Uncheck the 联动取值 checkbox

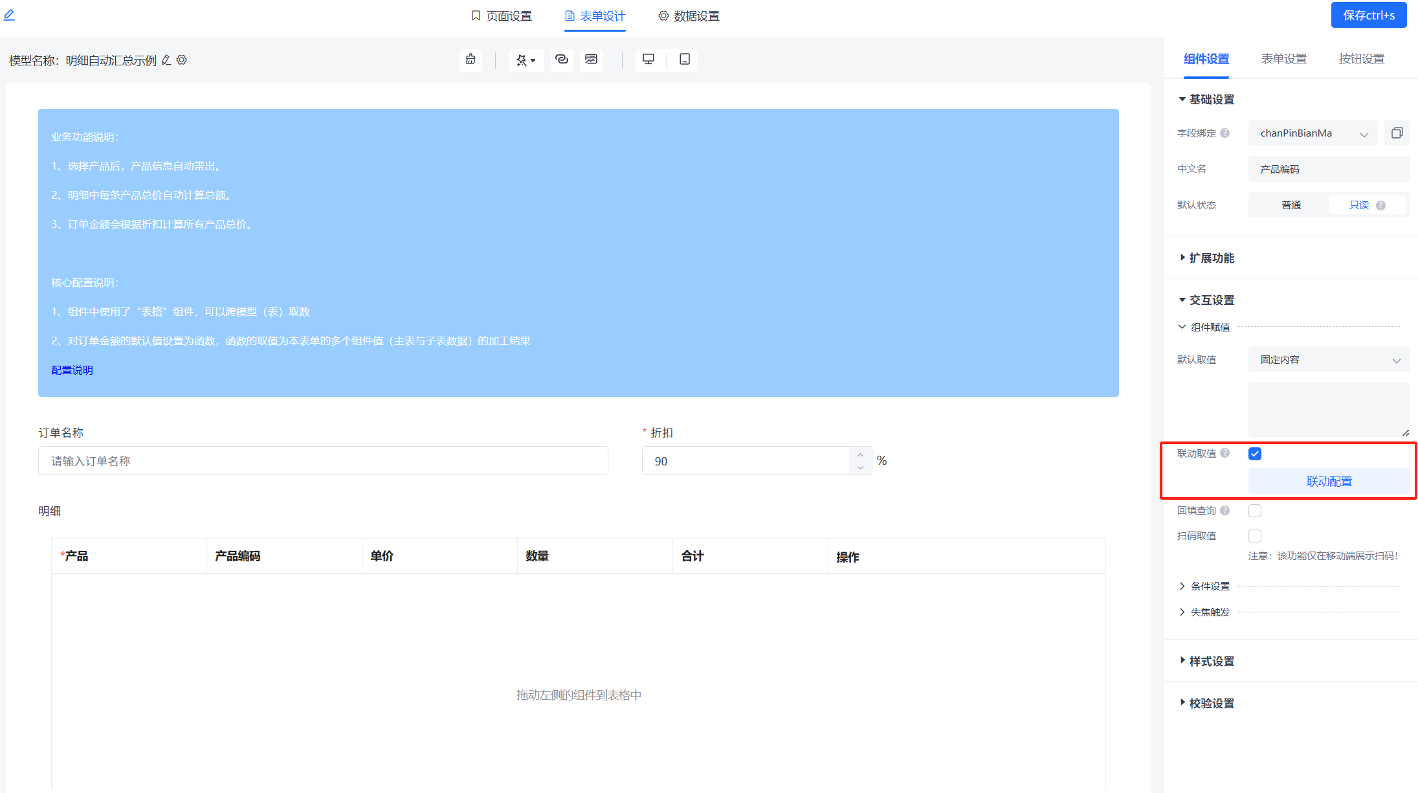tap(1254, 454)
